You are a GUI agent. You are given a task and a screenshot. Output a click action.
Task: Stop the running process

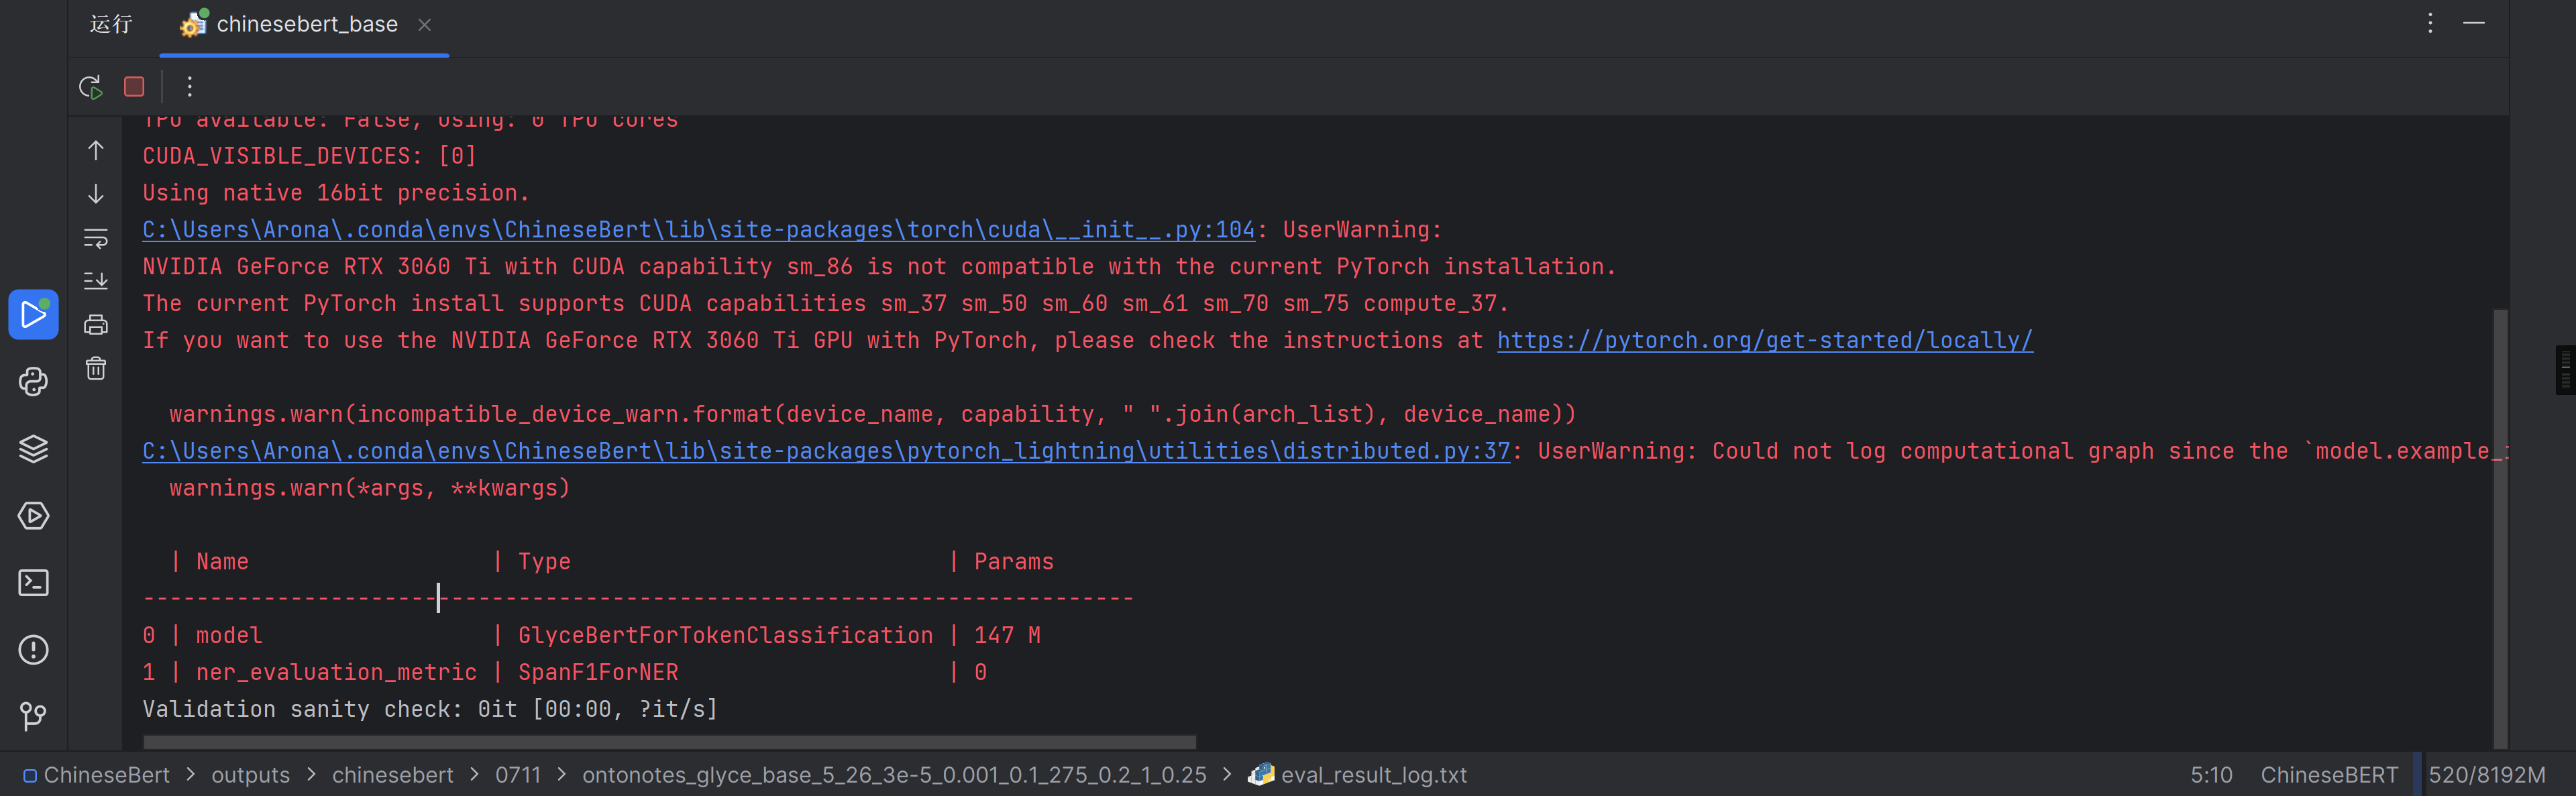(134, 87)
